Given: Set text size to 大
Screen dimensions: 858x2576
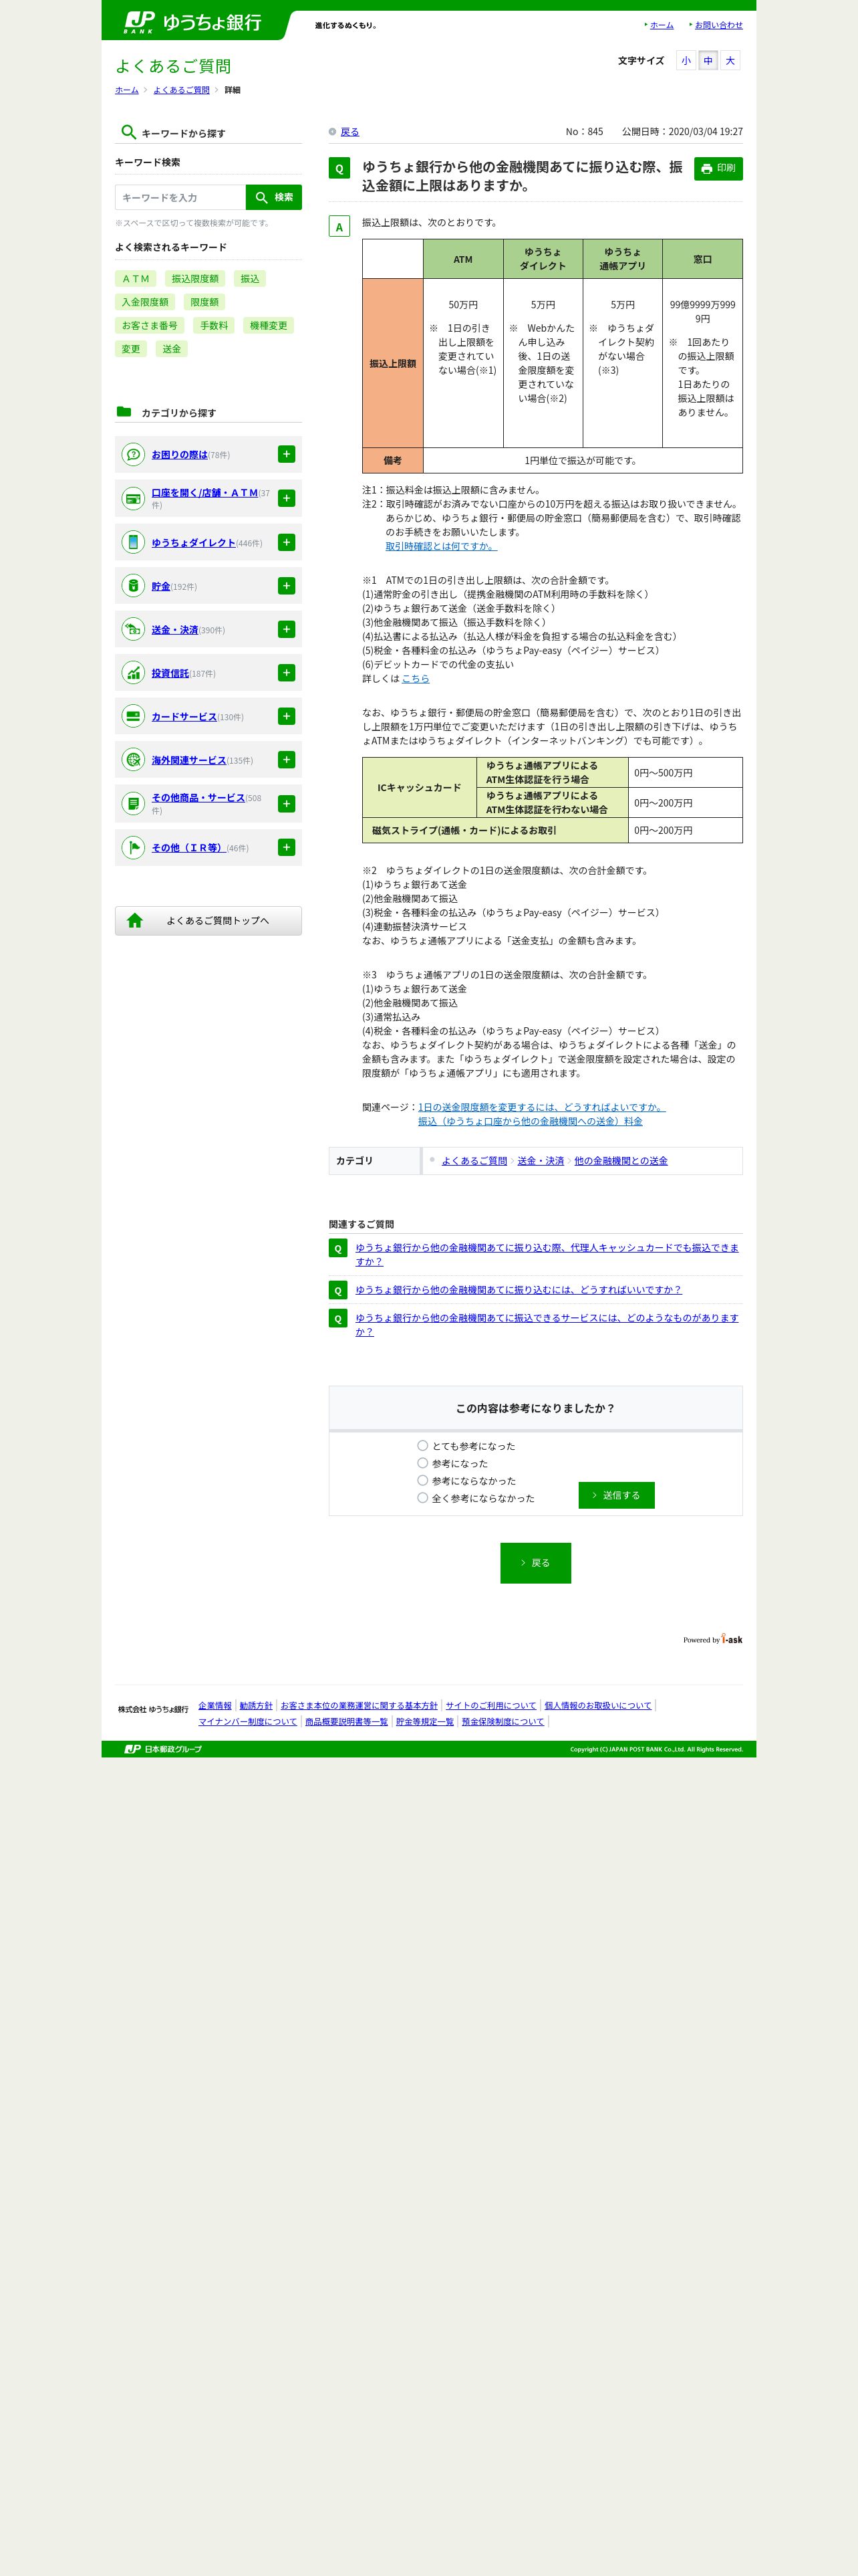Looking at the screenshot, I should pyautogui.click(x=730, y=61).
